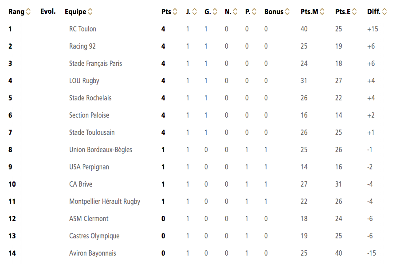Click the Equipe column sort arrows

90,11
